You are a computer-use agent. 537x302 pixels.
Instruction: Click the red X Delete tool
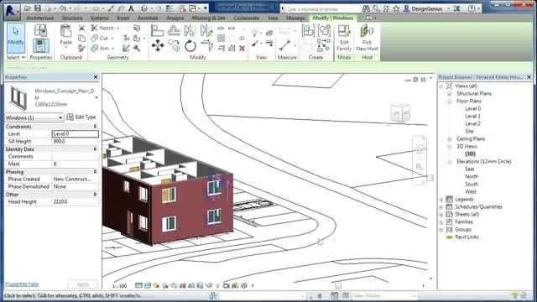coord(242,49)
